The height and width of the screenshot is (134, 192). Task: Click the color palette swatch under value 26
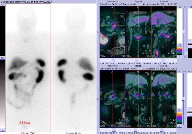pyautogui.click(x=179, y=118)
